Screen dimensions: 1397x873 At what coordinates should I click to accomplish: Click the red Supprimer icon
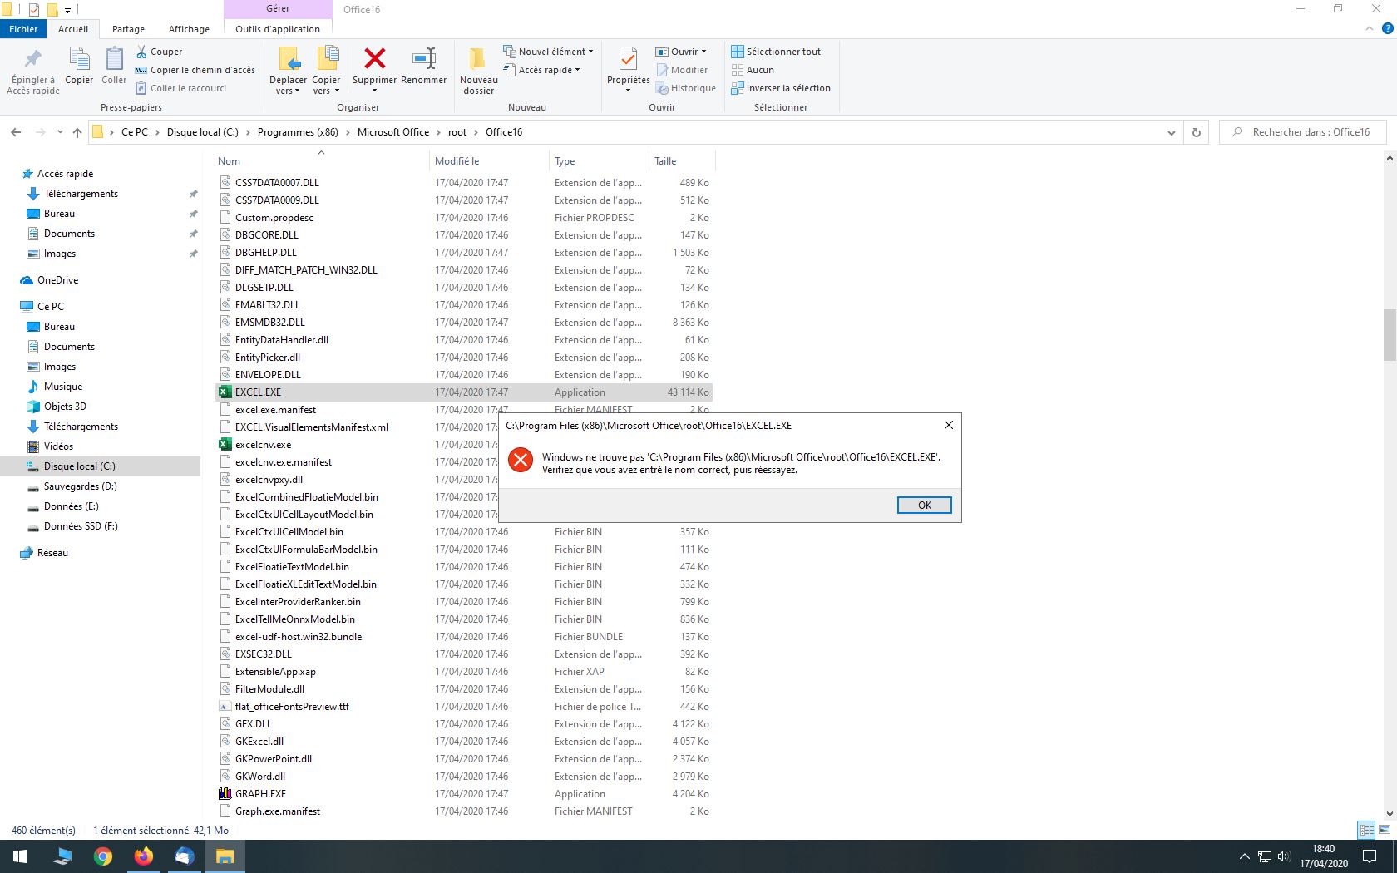(375, 59)
